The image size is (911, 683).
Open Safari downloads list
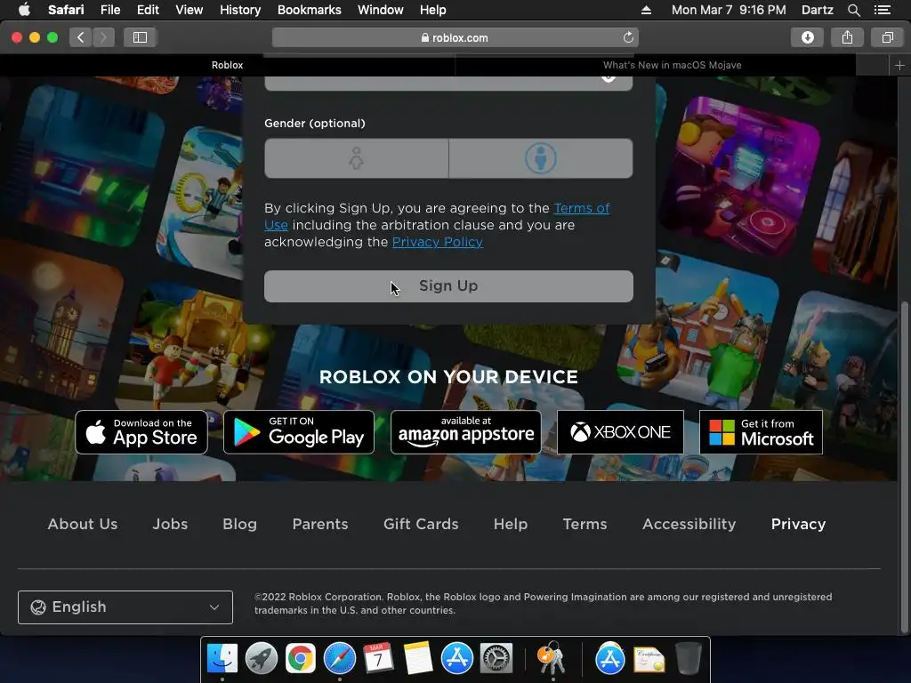coord(808,37)
